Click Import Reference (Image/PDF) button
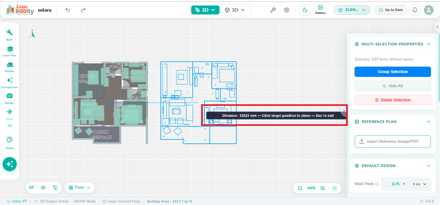The image size is (440, 205). click(393, 142)
